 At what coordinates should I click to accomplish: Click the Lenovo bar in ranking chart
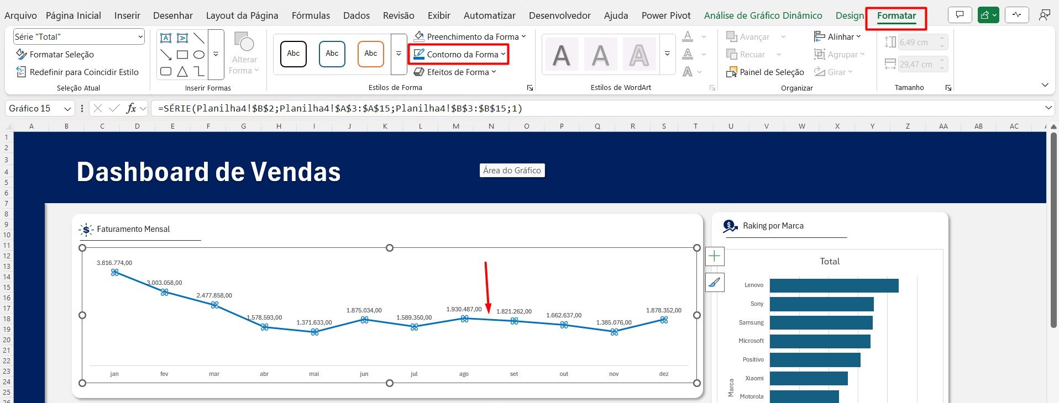point(834,285)
